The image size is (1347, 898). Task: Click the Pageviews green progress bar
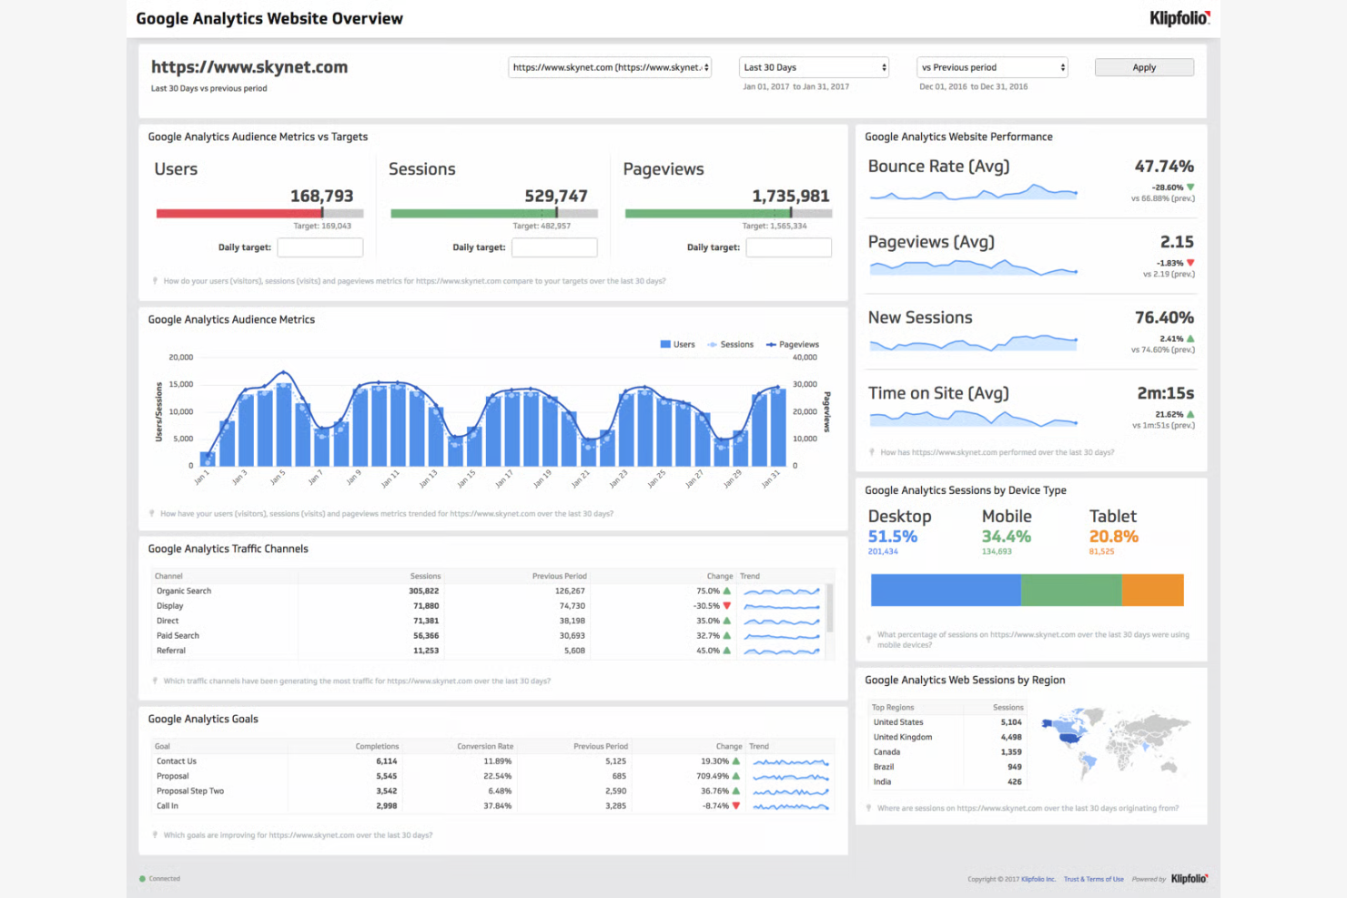[x=707, y=214]
